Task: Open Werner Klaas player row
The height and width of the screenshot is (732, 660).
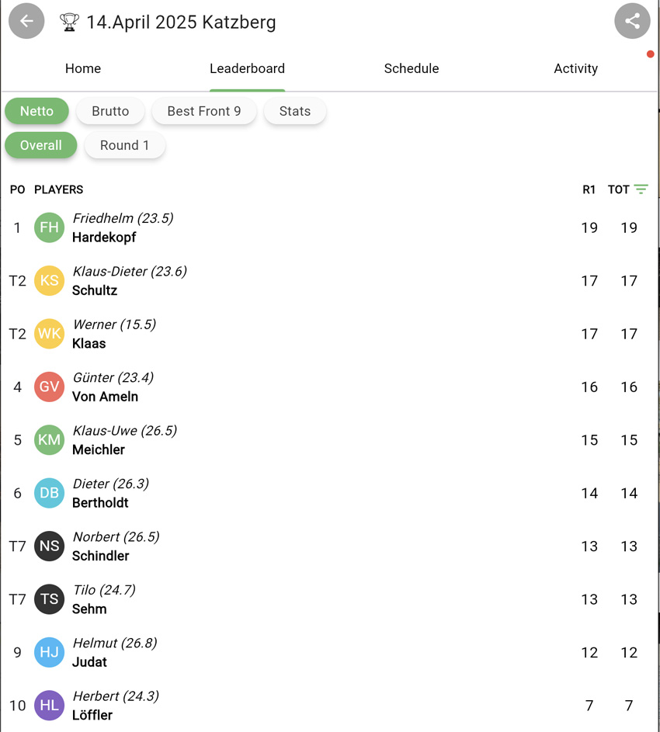Action: coord(311,334)
